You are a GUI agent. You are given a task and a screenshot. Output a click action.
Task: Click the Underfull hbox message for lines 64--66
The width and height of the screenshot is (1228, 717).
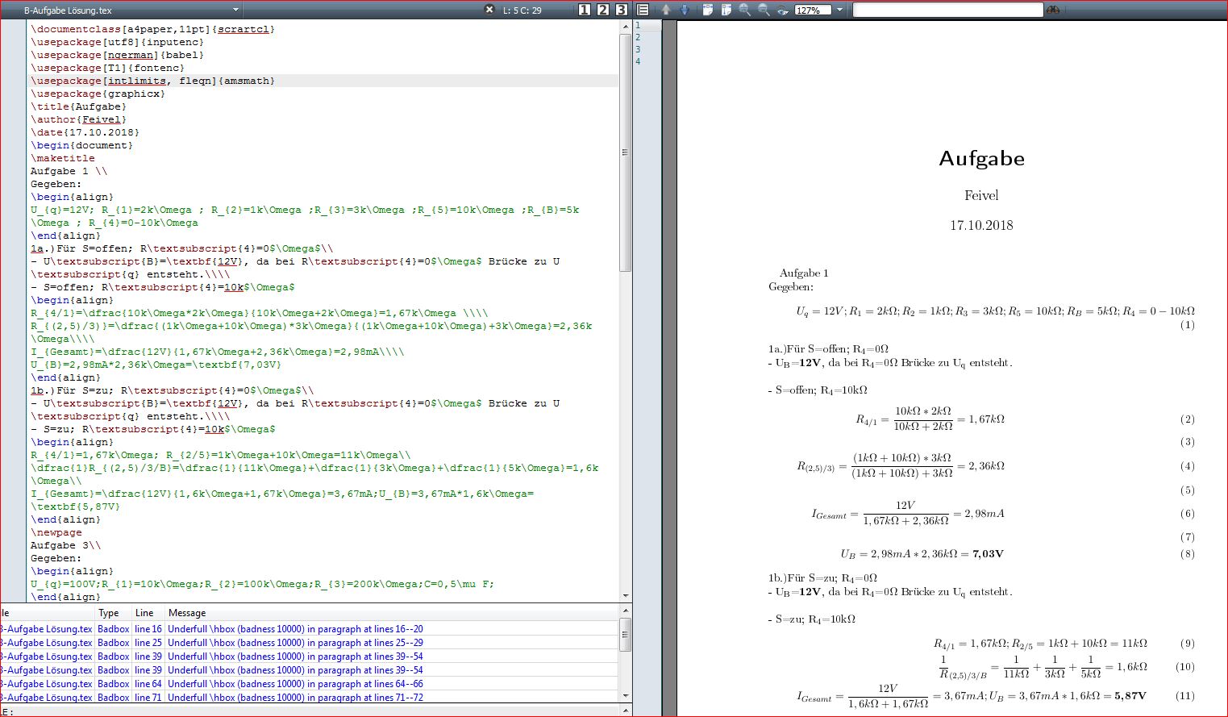295,684
